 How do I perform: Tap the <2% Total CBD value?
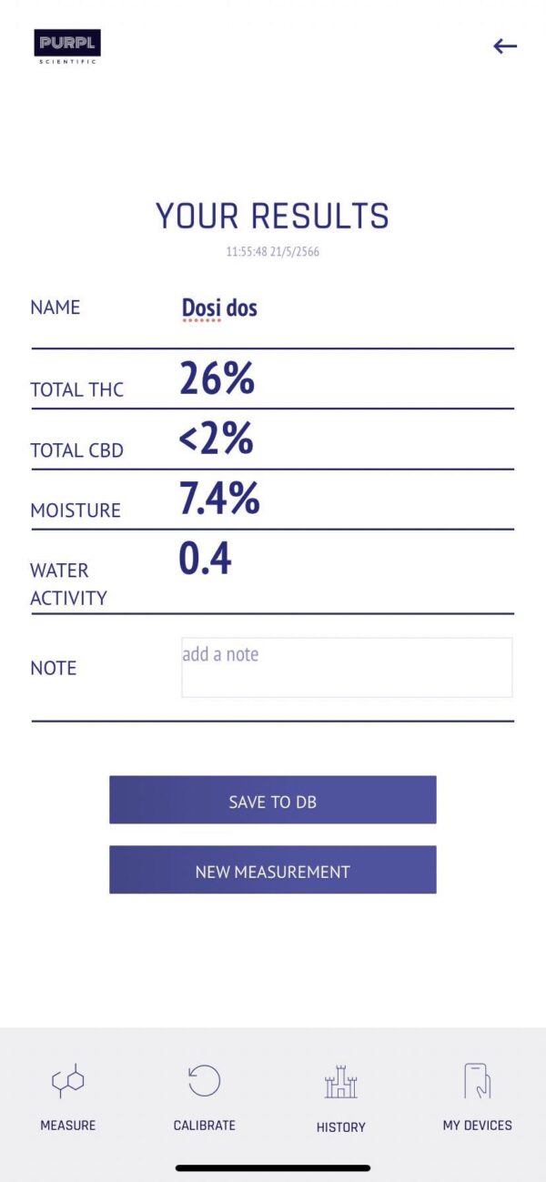click(x=216, y=439)
